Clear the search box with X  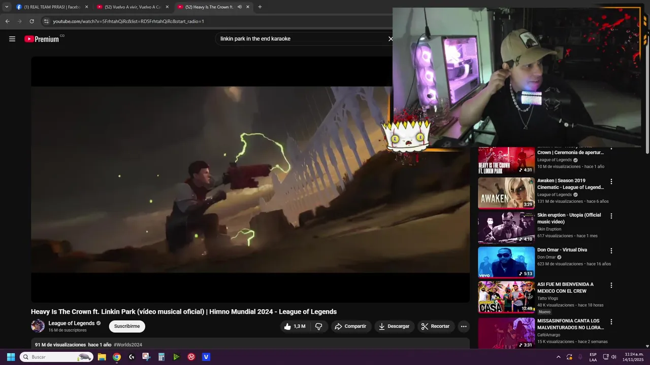tap(391, 39)
